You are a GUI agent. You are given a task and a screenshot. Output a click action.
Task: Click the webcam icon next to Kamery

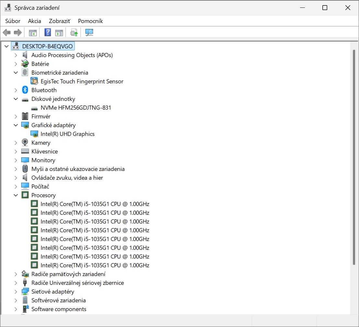tap(25, 142)
